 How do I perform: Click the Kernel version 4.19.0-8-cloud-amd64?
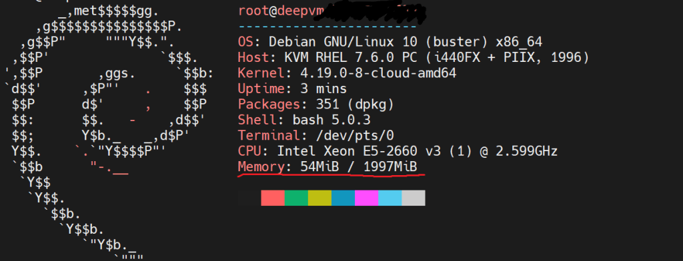(378, 73)
